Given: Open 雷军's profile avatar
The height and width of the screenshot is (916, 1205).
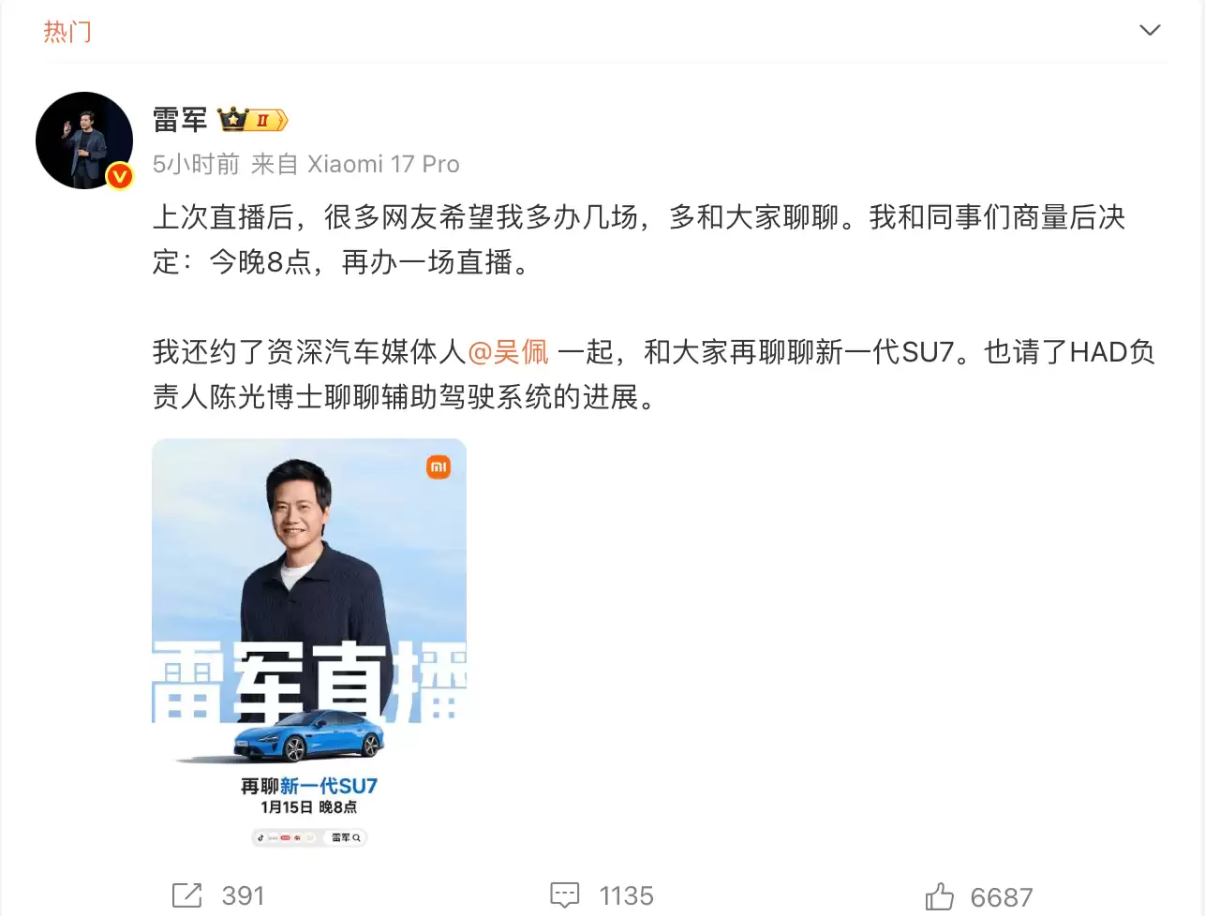Looking at the screenshot, I should coord(84,140).
